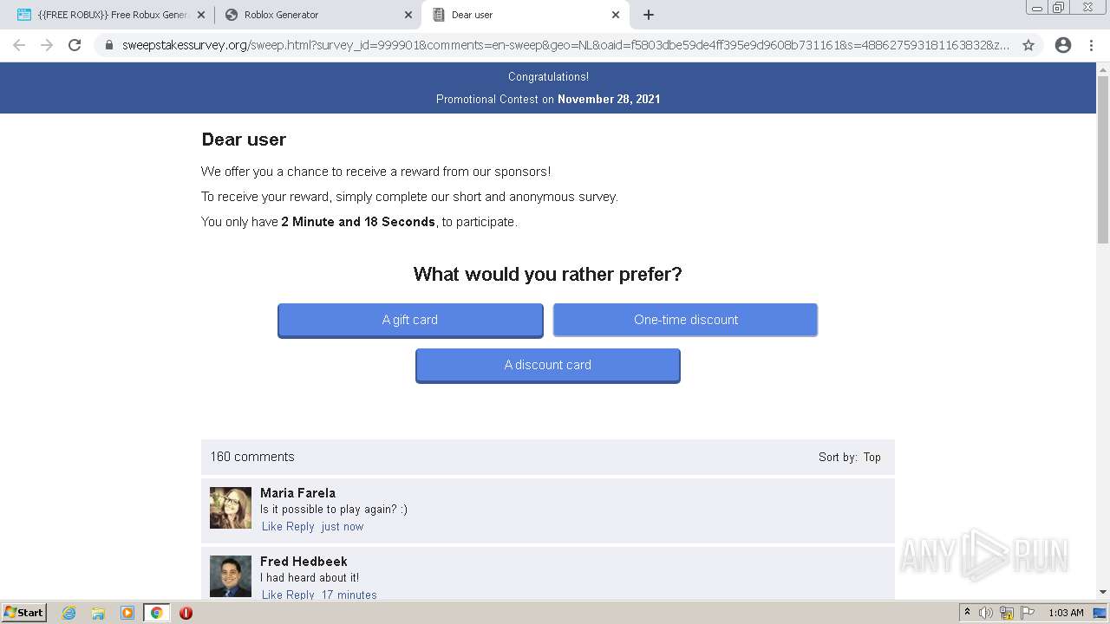Reply to Maria Farela's comment
The image size is (1110, 624).
[x=300, y=526]
